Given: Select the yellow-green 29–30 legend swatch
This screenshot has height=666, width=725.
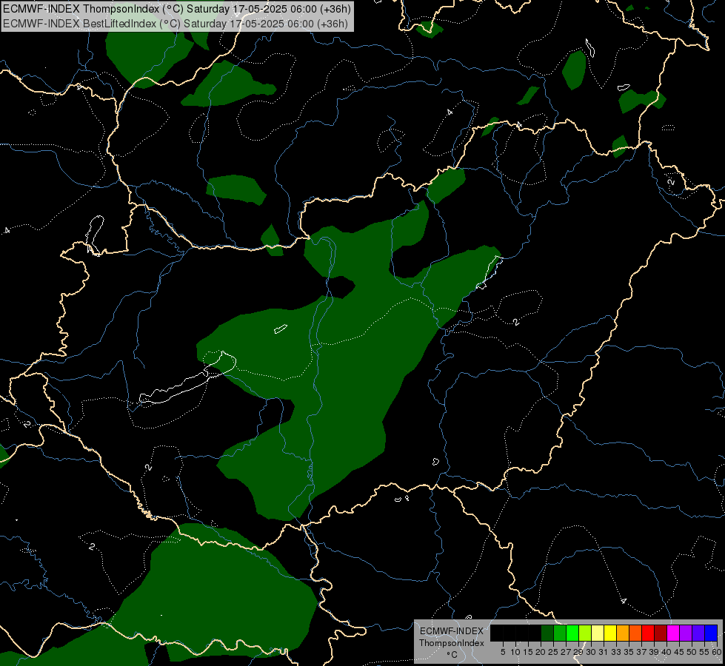Looking at the screenshot, I should tap(585, 633).
